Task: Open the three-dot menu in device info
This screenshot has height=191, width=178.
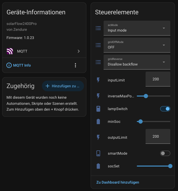Action: pos(75,65)
